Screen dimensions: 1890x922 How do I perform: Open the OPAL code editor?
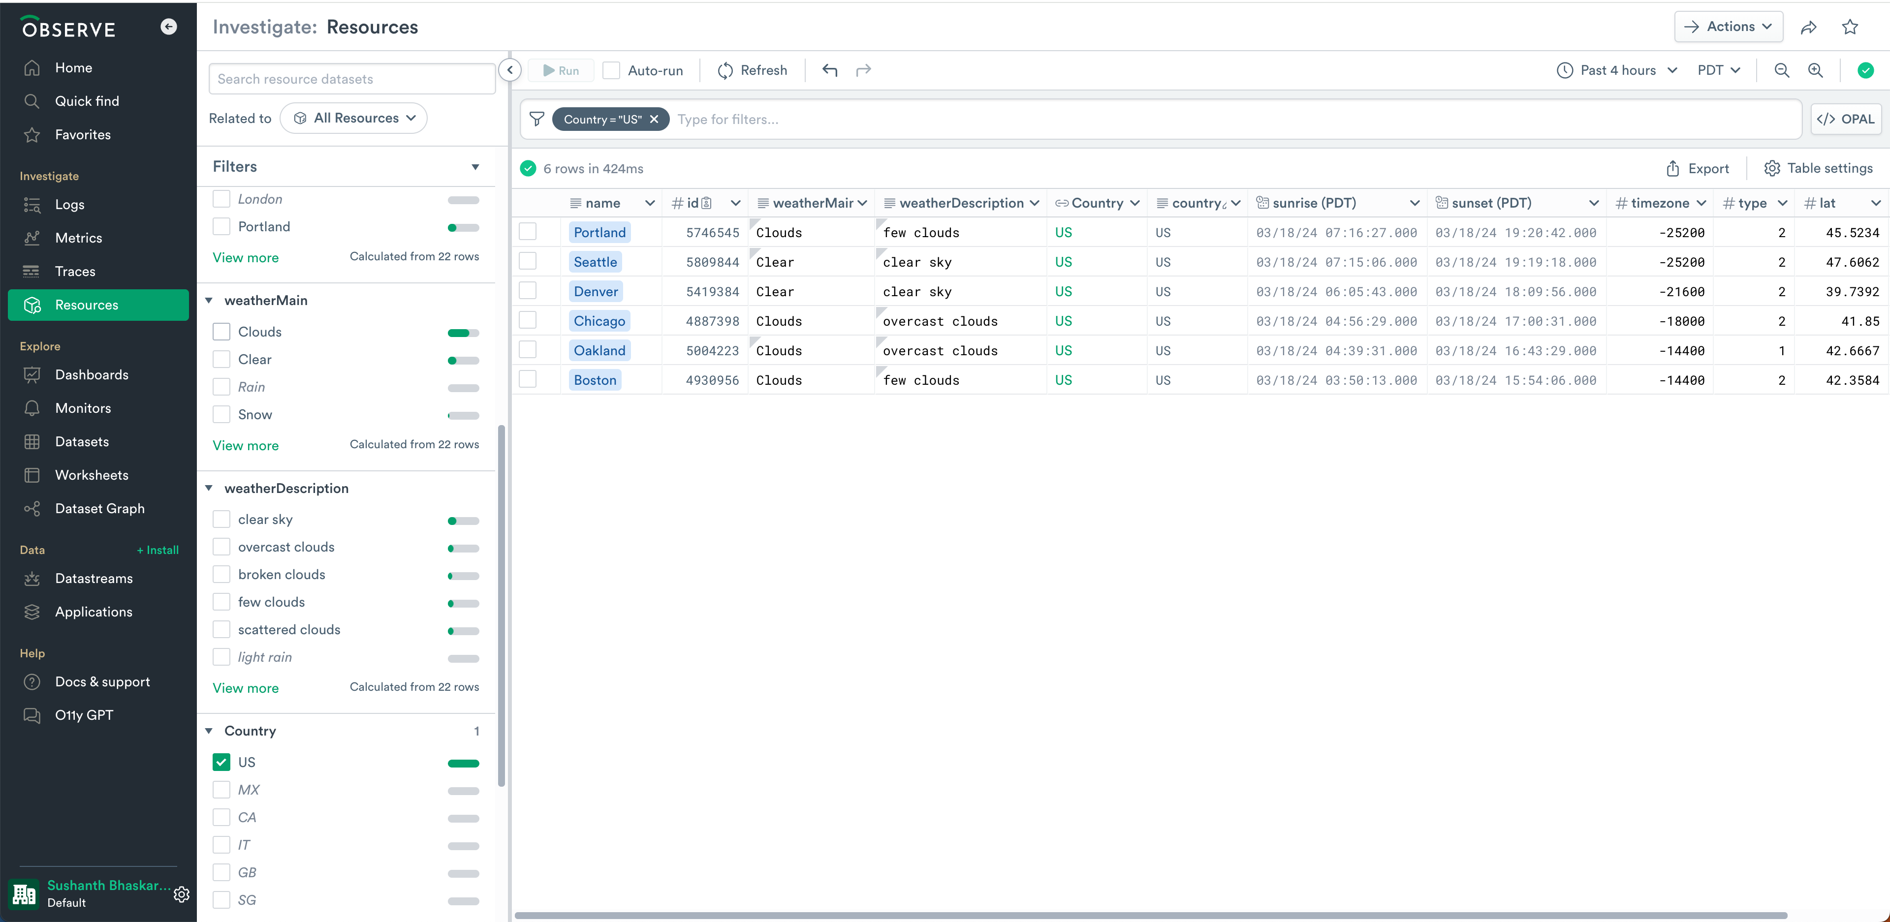click(x=1846, y=119)
